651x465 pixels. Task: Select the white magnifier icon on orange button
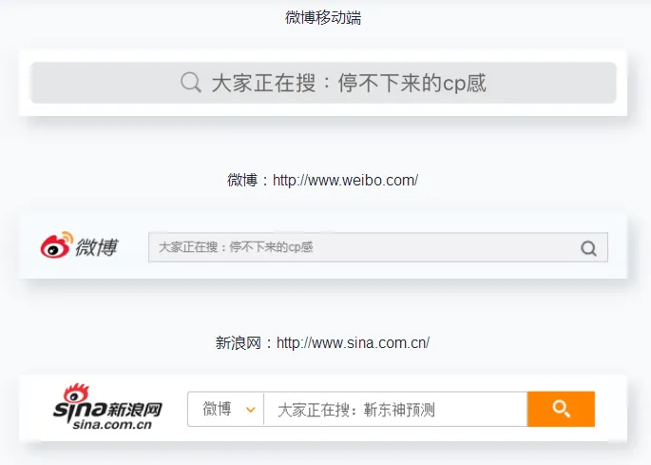tap(561, 409)
